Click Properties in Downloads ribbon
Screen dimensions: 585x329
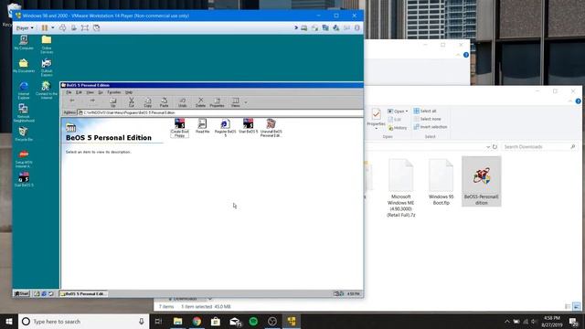(x=376, y=118)
